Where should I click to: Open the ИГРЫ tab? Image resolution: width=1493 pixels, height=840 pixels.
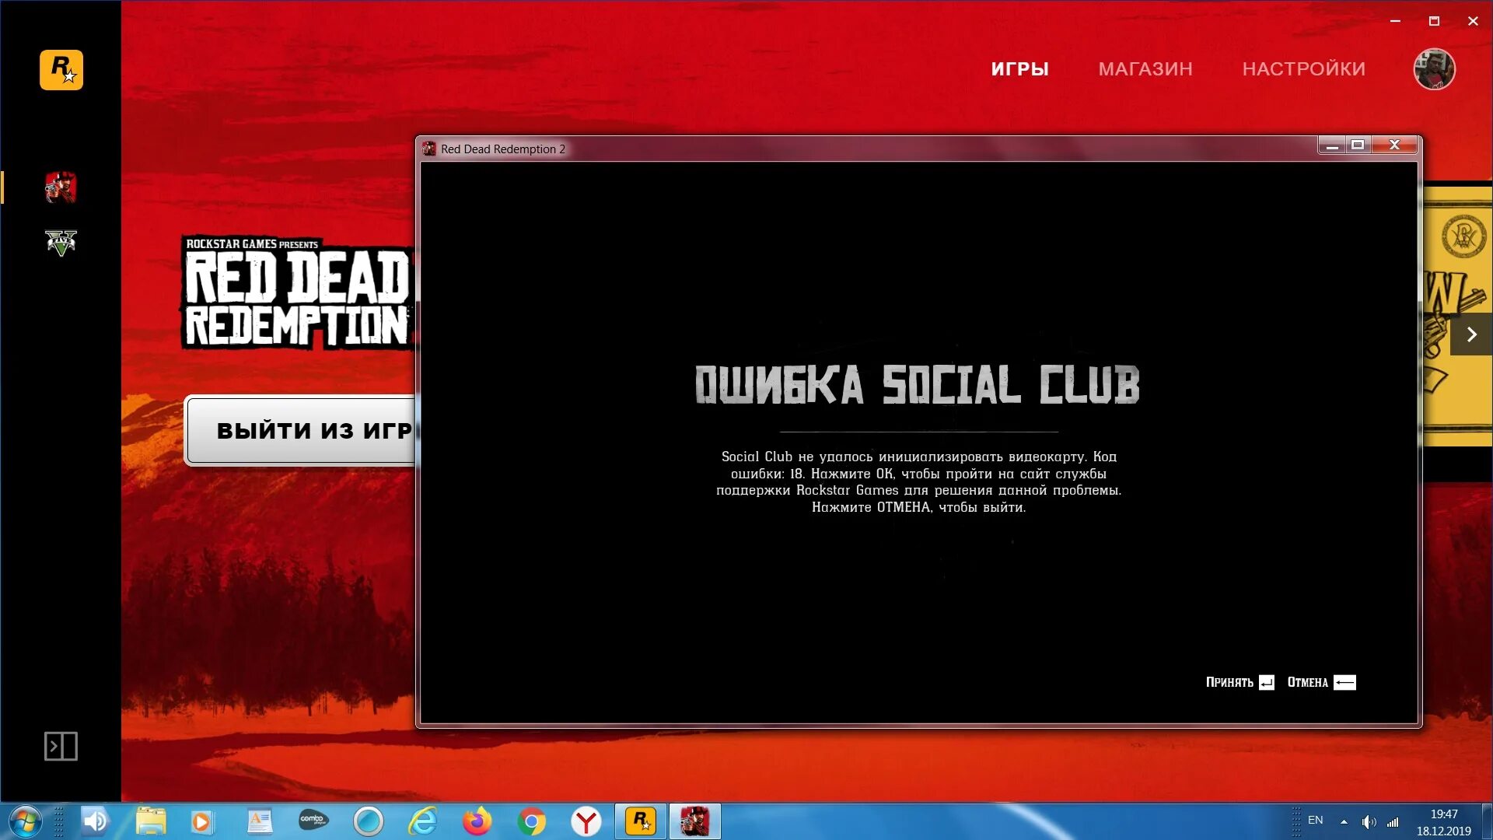[1019, 69]
